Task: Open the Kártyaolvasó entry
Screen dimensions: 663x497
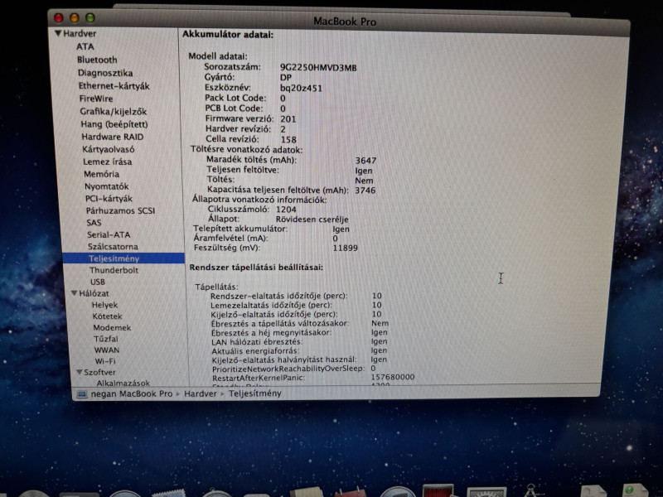Action: [x=109, y=149]
